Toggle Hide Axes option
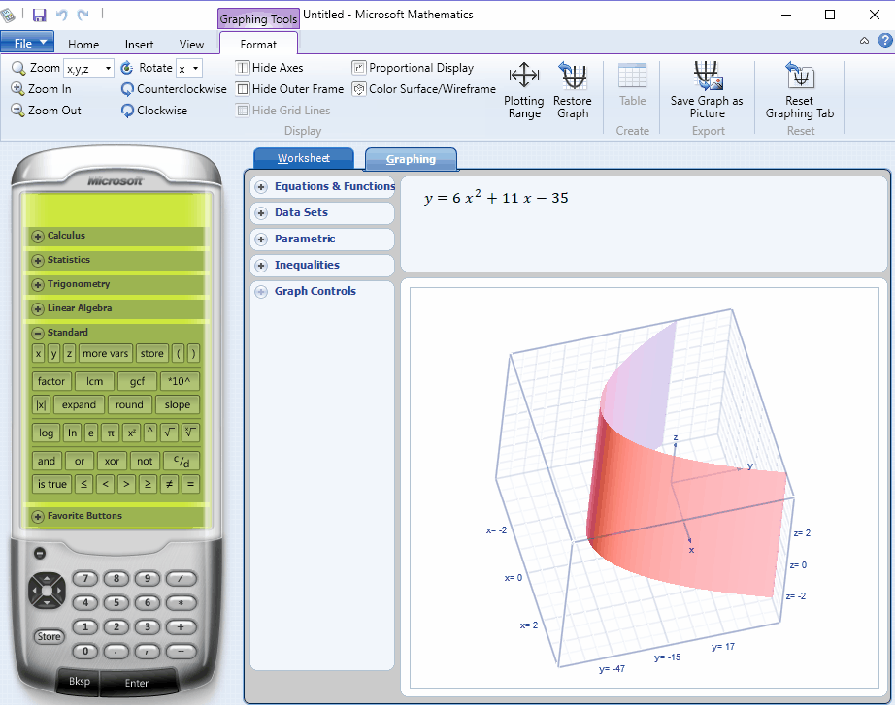Viewport: 895px width, 705px height. point(270,68)
